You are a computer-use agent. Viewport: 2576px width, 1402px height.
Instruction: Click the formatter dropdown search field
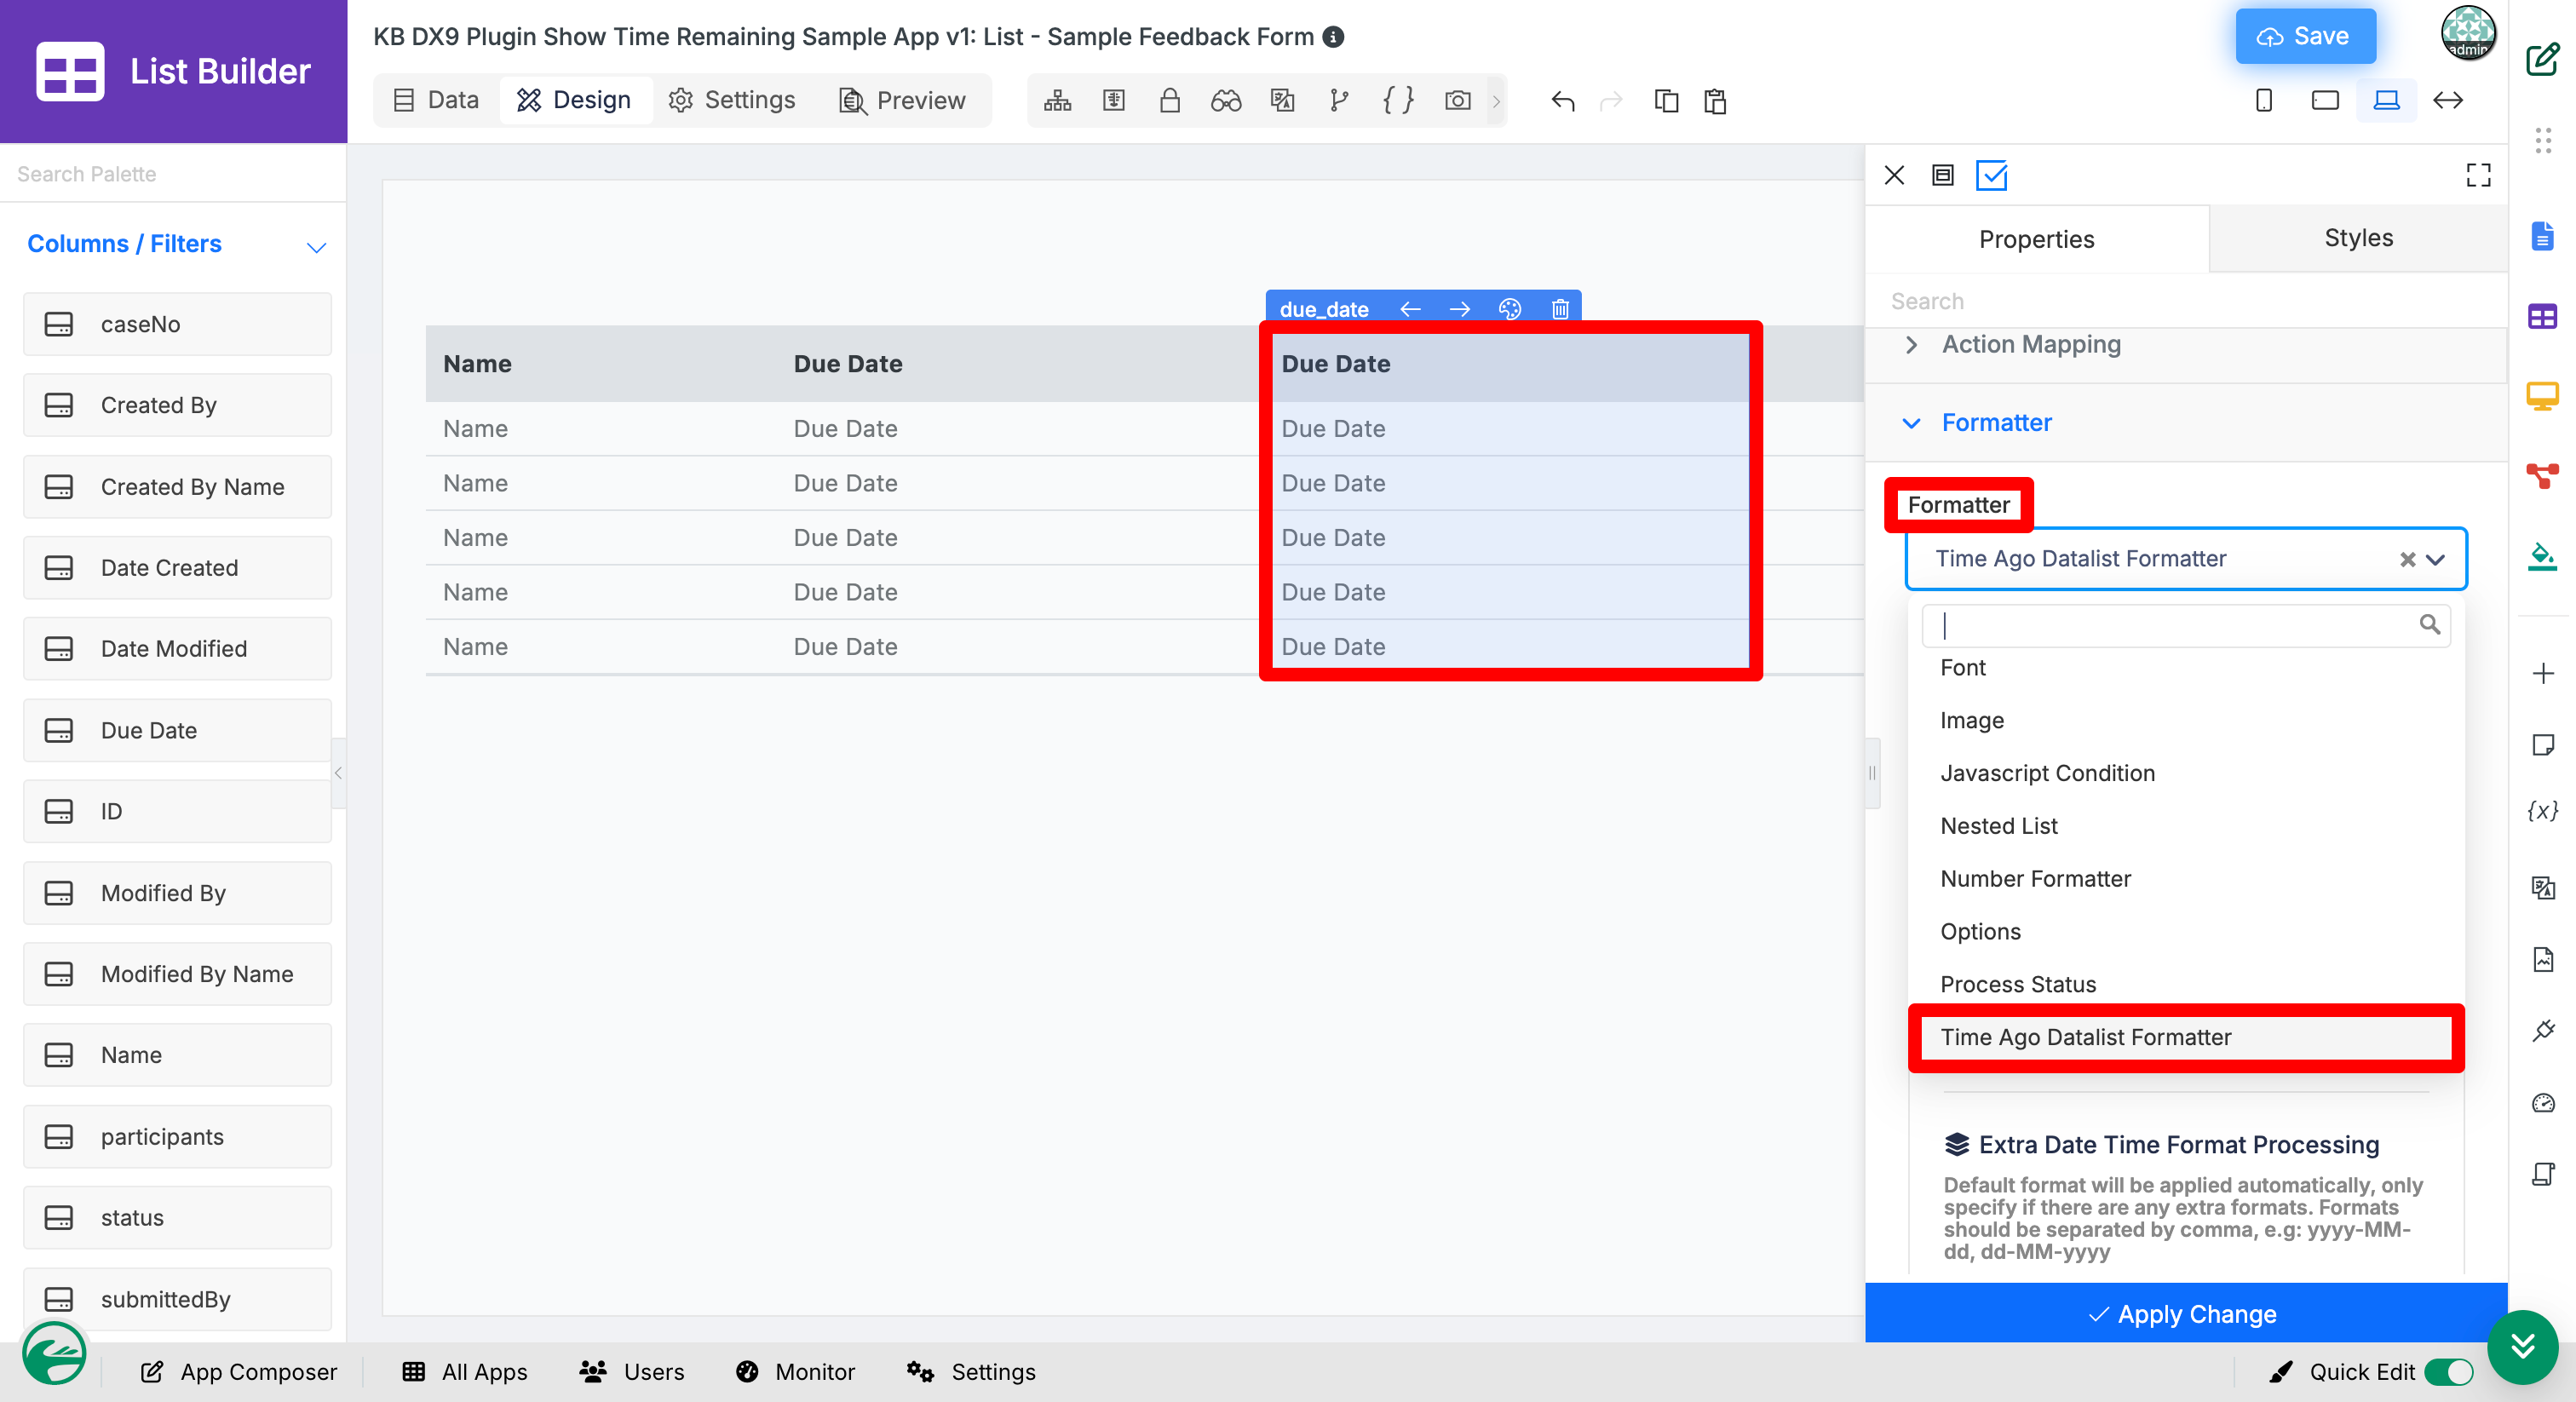(x=2186, y=625)
